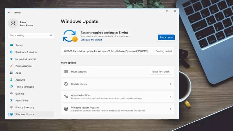The image size is (233, 131).
Task: Minimize the Settings window
Action: click(x=159, y=11)
